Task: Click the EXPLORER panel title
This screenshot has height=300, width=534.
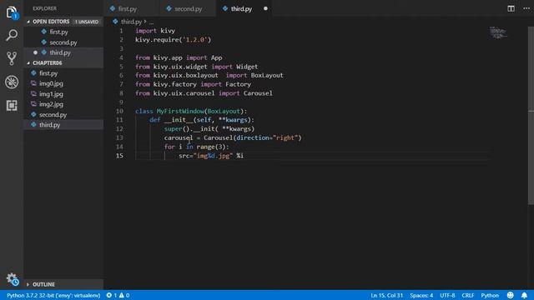Action: 44,8
